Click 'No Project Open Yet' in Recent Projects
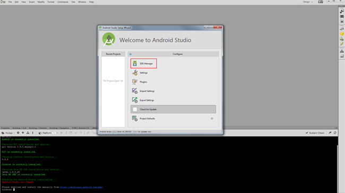The image size is (345, 193). point(113,81)
